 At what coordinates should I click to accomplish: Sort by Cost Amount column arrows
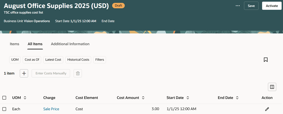tap(143, 98)
